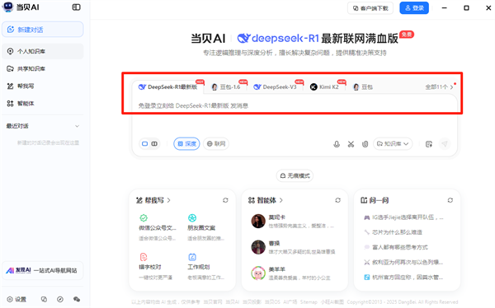Open the 当贝投影 footer link
The height and width of the screenshot is (308, 495).
click(x=252, y=302)
